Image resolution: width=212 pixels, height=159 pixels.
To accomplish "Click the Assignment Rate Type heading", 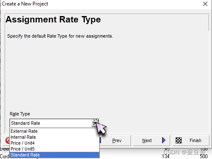I will coord(53,19).
